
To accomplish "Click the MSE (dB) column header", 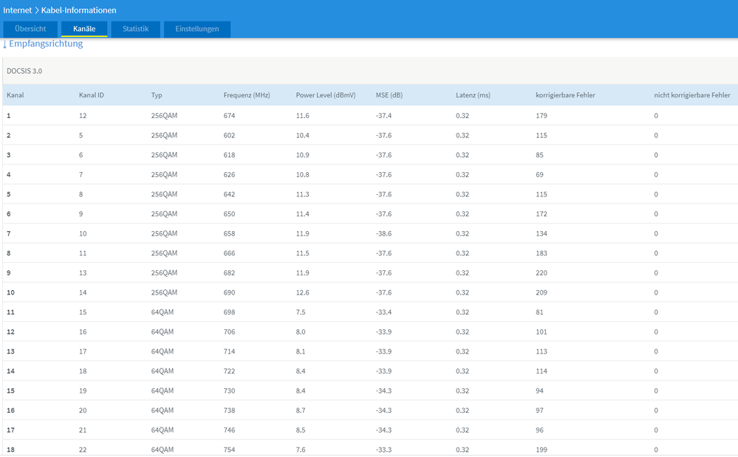I will (x=389, y=95).
